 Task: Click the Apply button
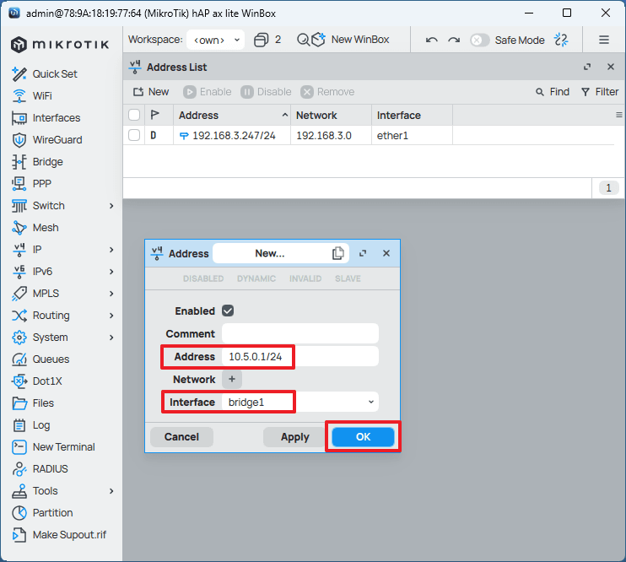tap(294, 437)
